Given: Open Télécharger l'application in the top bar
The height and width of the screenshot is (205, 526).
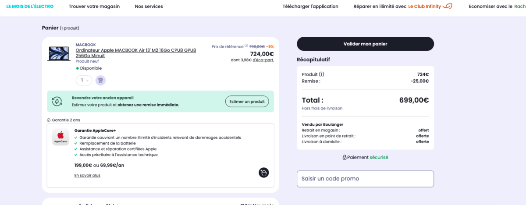Looking at the screenshot, I should (310, 7).
